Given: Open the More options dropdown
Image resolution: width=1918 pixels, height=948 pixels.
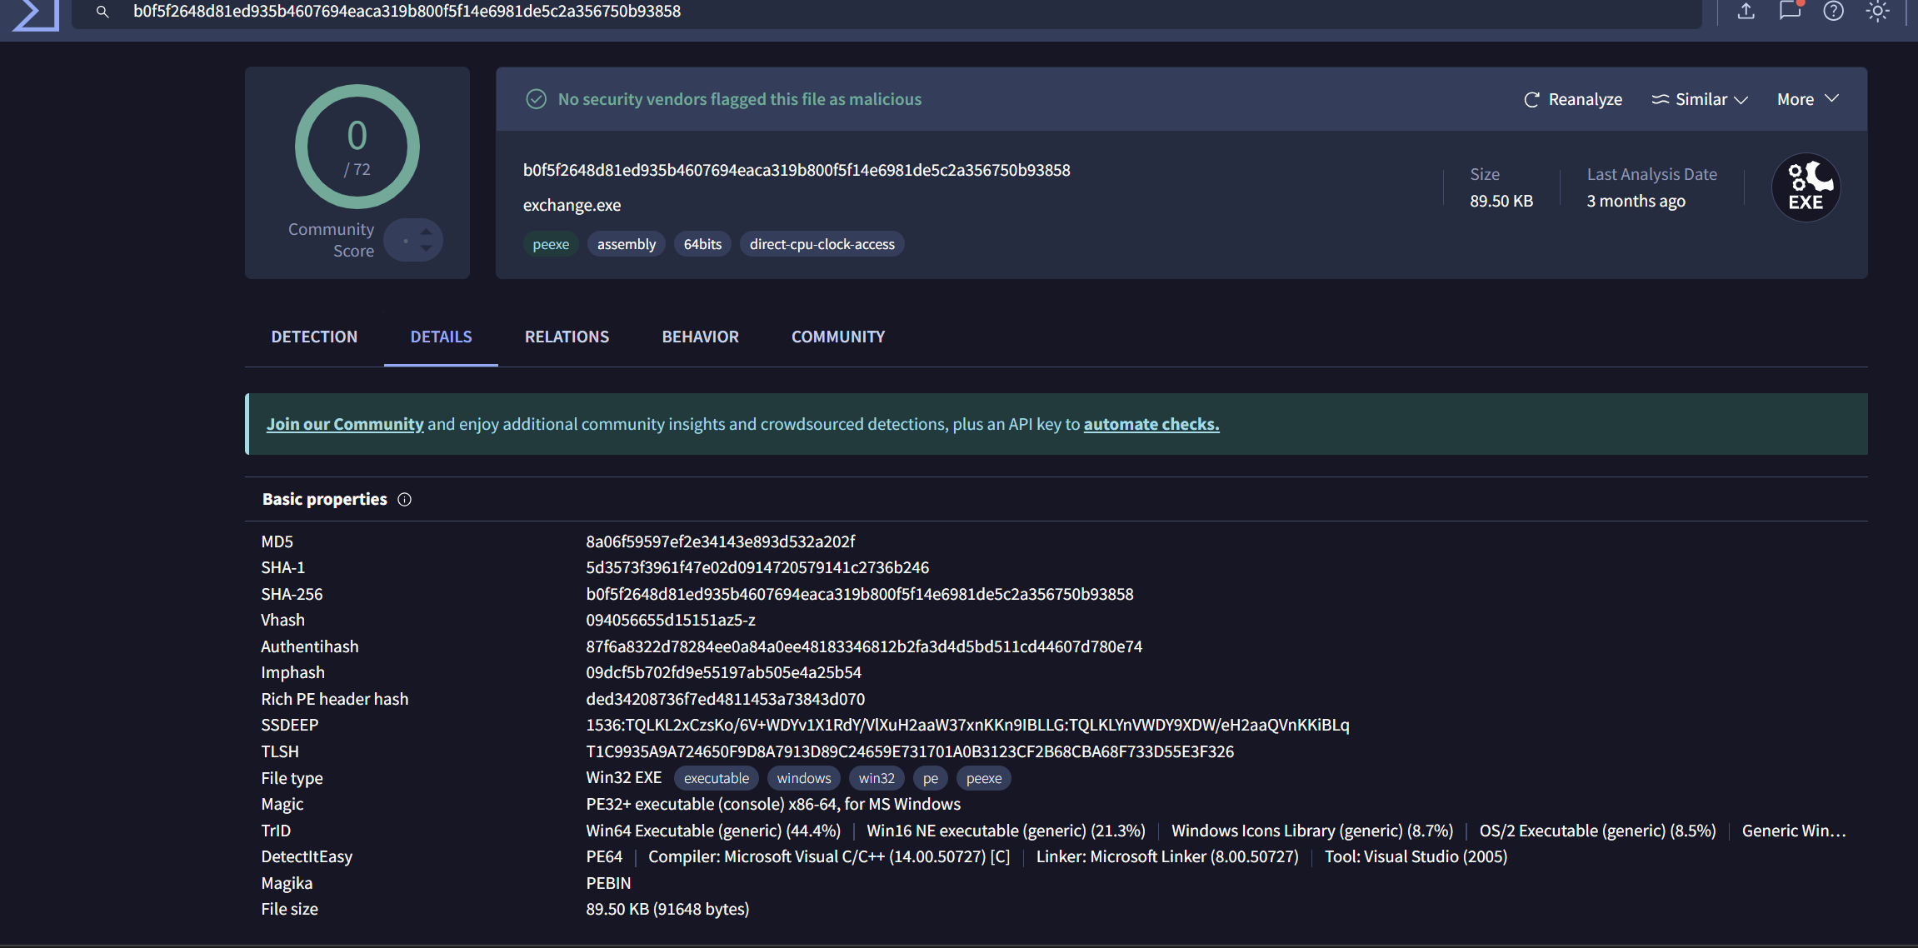Looking at the screenshot, I should coord(1805,99).
